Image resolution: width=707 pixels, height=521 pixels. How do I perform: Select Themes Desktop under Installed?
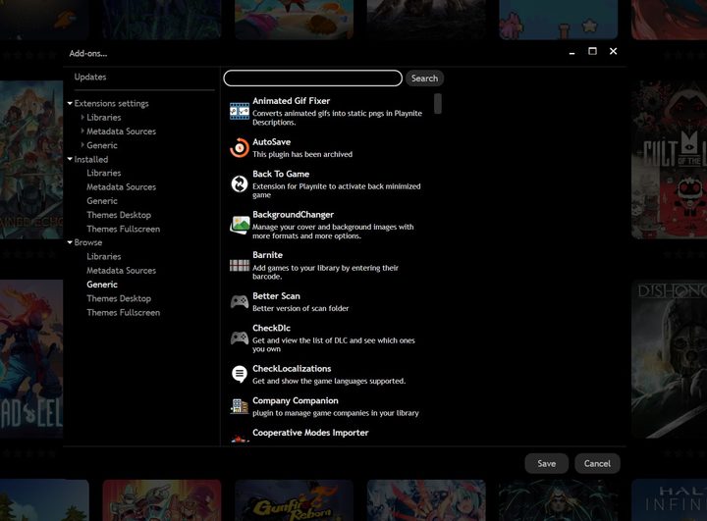[x=119, y=215]
